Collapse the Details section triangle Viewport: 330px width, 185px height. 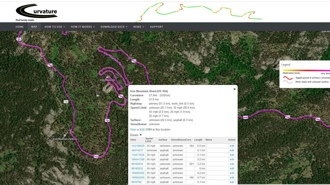coord(141,135)
